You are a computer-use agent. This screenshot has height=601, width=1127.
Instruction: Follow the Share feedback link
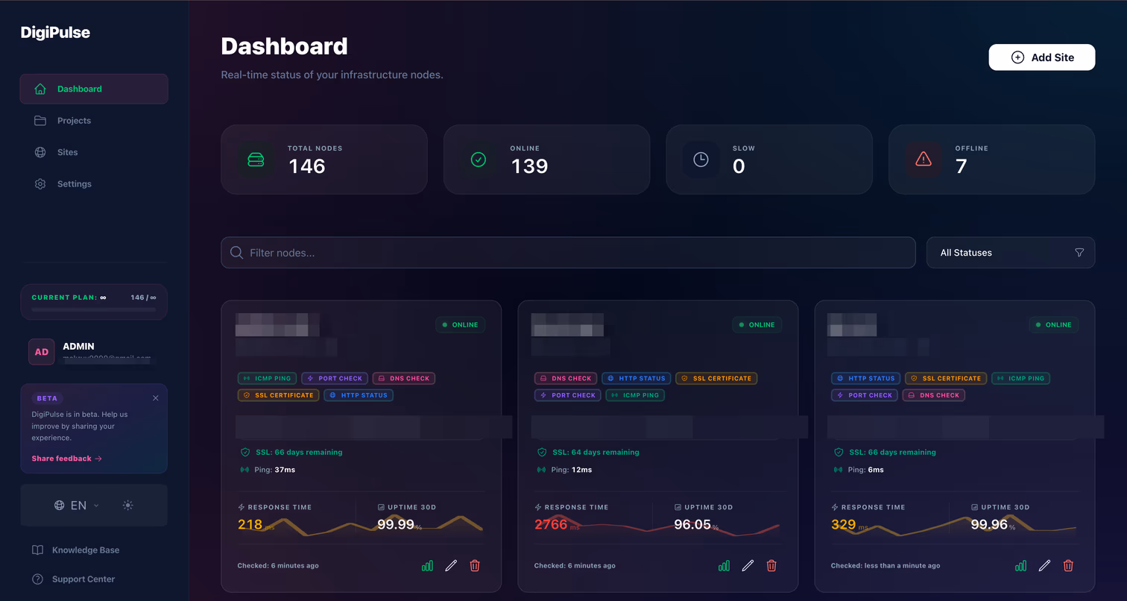coord(67,459)
